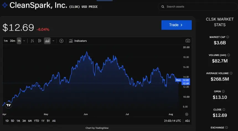The width and height of the screenshot is (238, 131).
Task: Show Volume (24H) info icon
Action: pyautogui.click(x=229, y=55)
